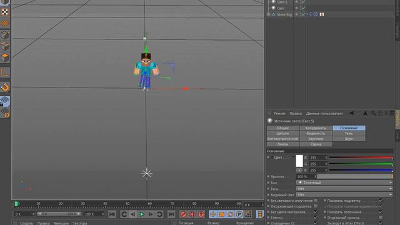This screenshot has height=225, width=400.
Task: Go to end of animation
Action: pos(171,214)
